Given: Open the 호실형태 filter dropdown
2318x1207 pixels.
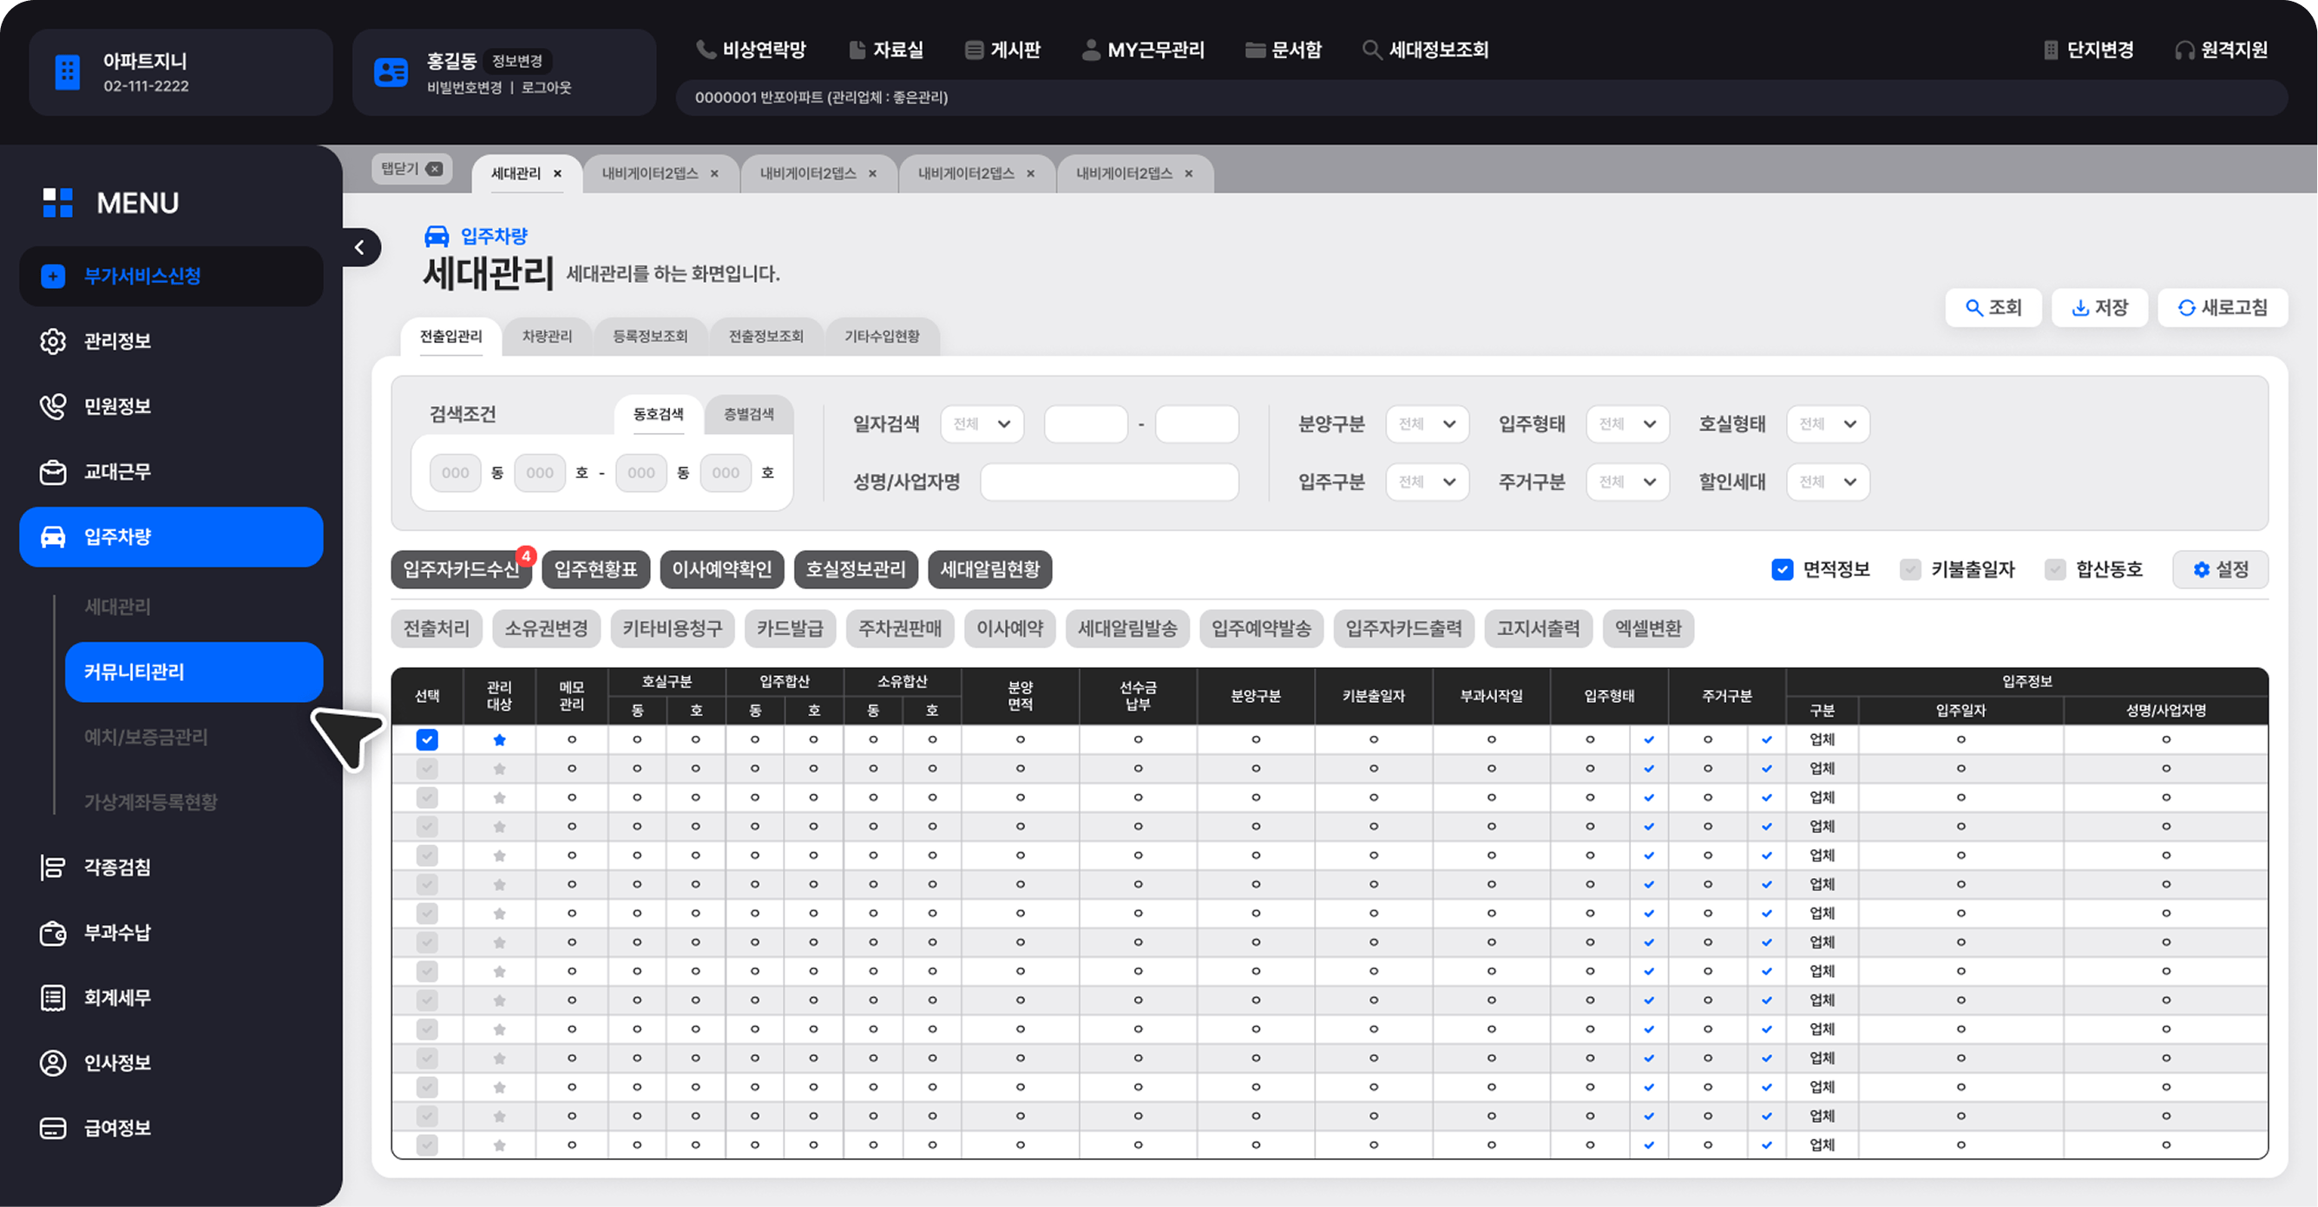Looking at the screenshot, I should [1829, 423].
